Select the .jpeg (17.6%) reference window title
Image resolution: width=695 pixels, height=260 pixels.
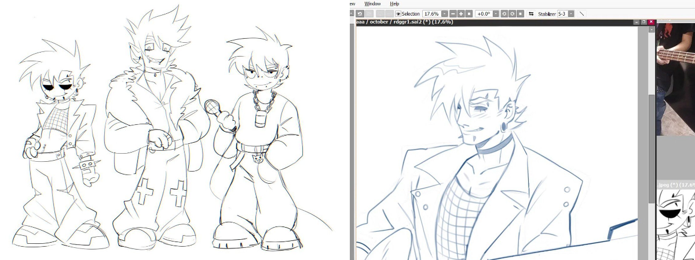point(675,184)
